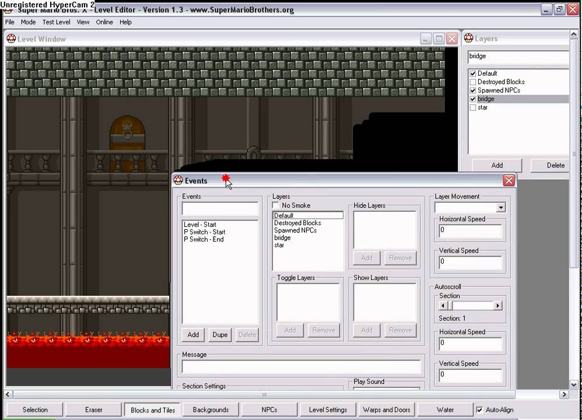Open the Backgrounds tool button
The width and height of the screenshot is (582, 420).
[211, 409]
